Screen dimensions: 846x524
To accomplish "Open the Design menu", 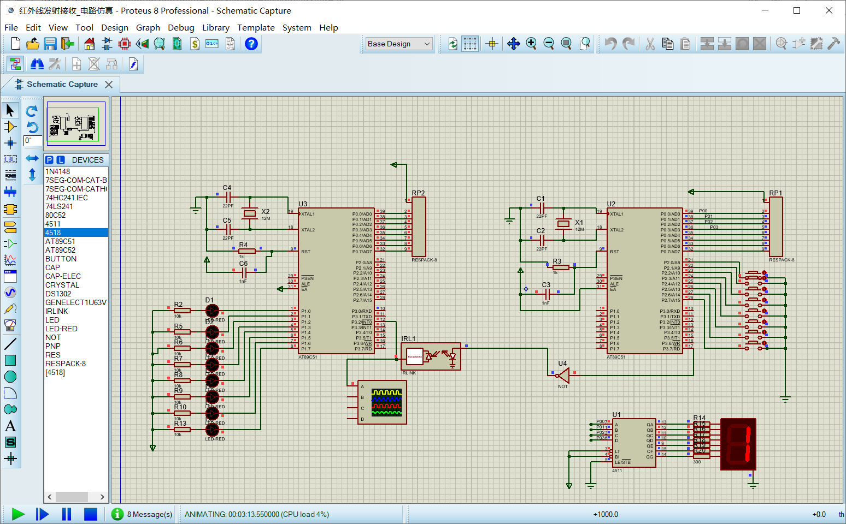I will click(115, 27).
